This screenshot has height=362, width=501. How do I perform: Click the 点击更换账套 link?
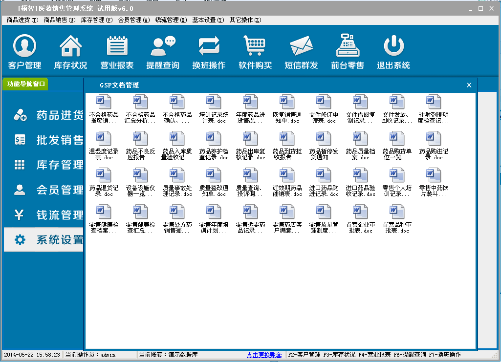pyautogui.click(x=264, y=355)
